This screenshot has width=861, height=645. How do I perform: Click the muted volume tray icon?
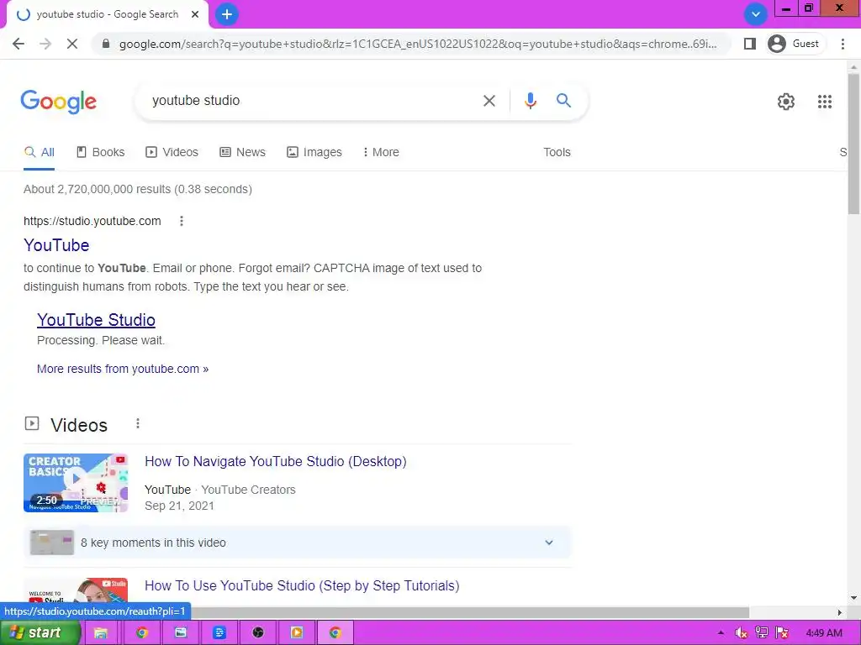coord(741,633)
